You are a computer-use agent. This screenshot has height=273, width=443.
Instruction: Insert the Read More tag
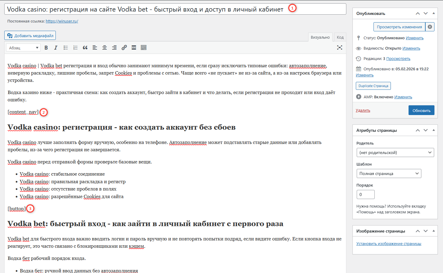pyautogui.click(x=134, y=47)
